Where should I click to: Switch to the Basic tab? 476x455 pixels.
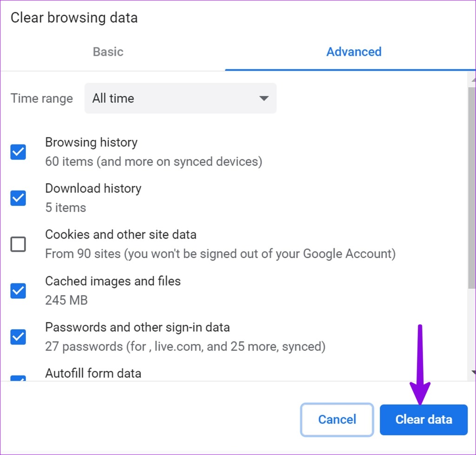pyautogui.click(x=108, y=52)
